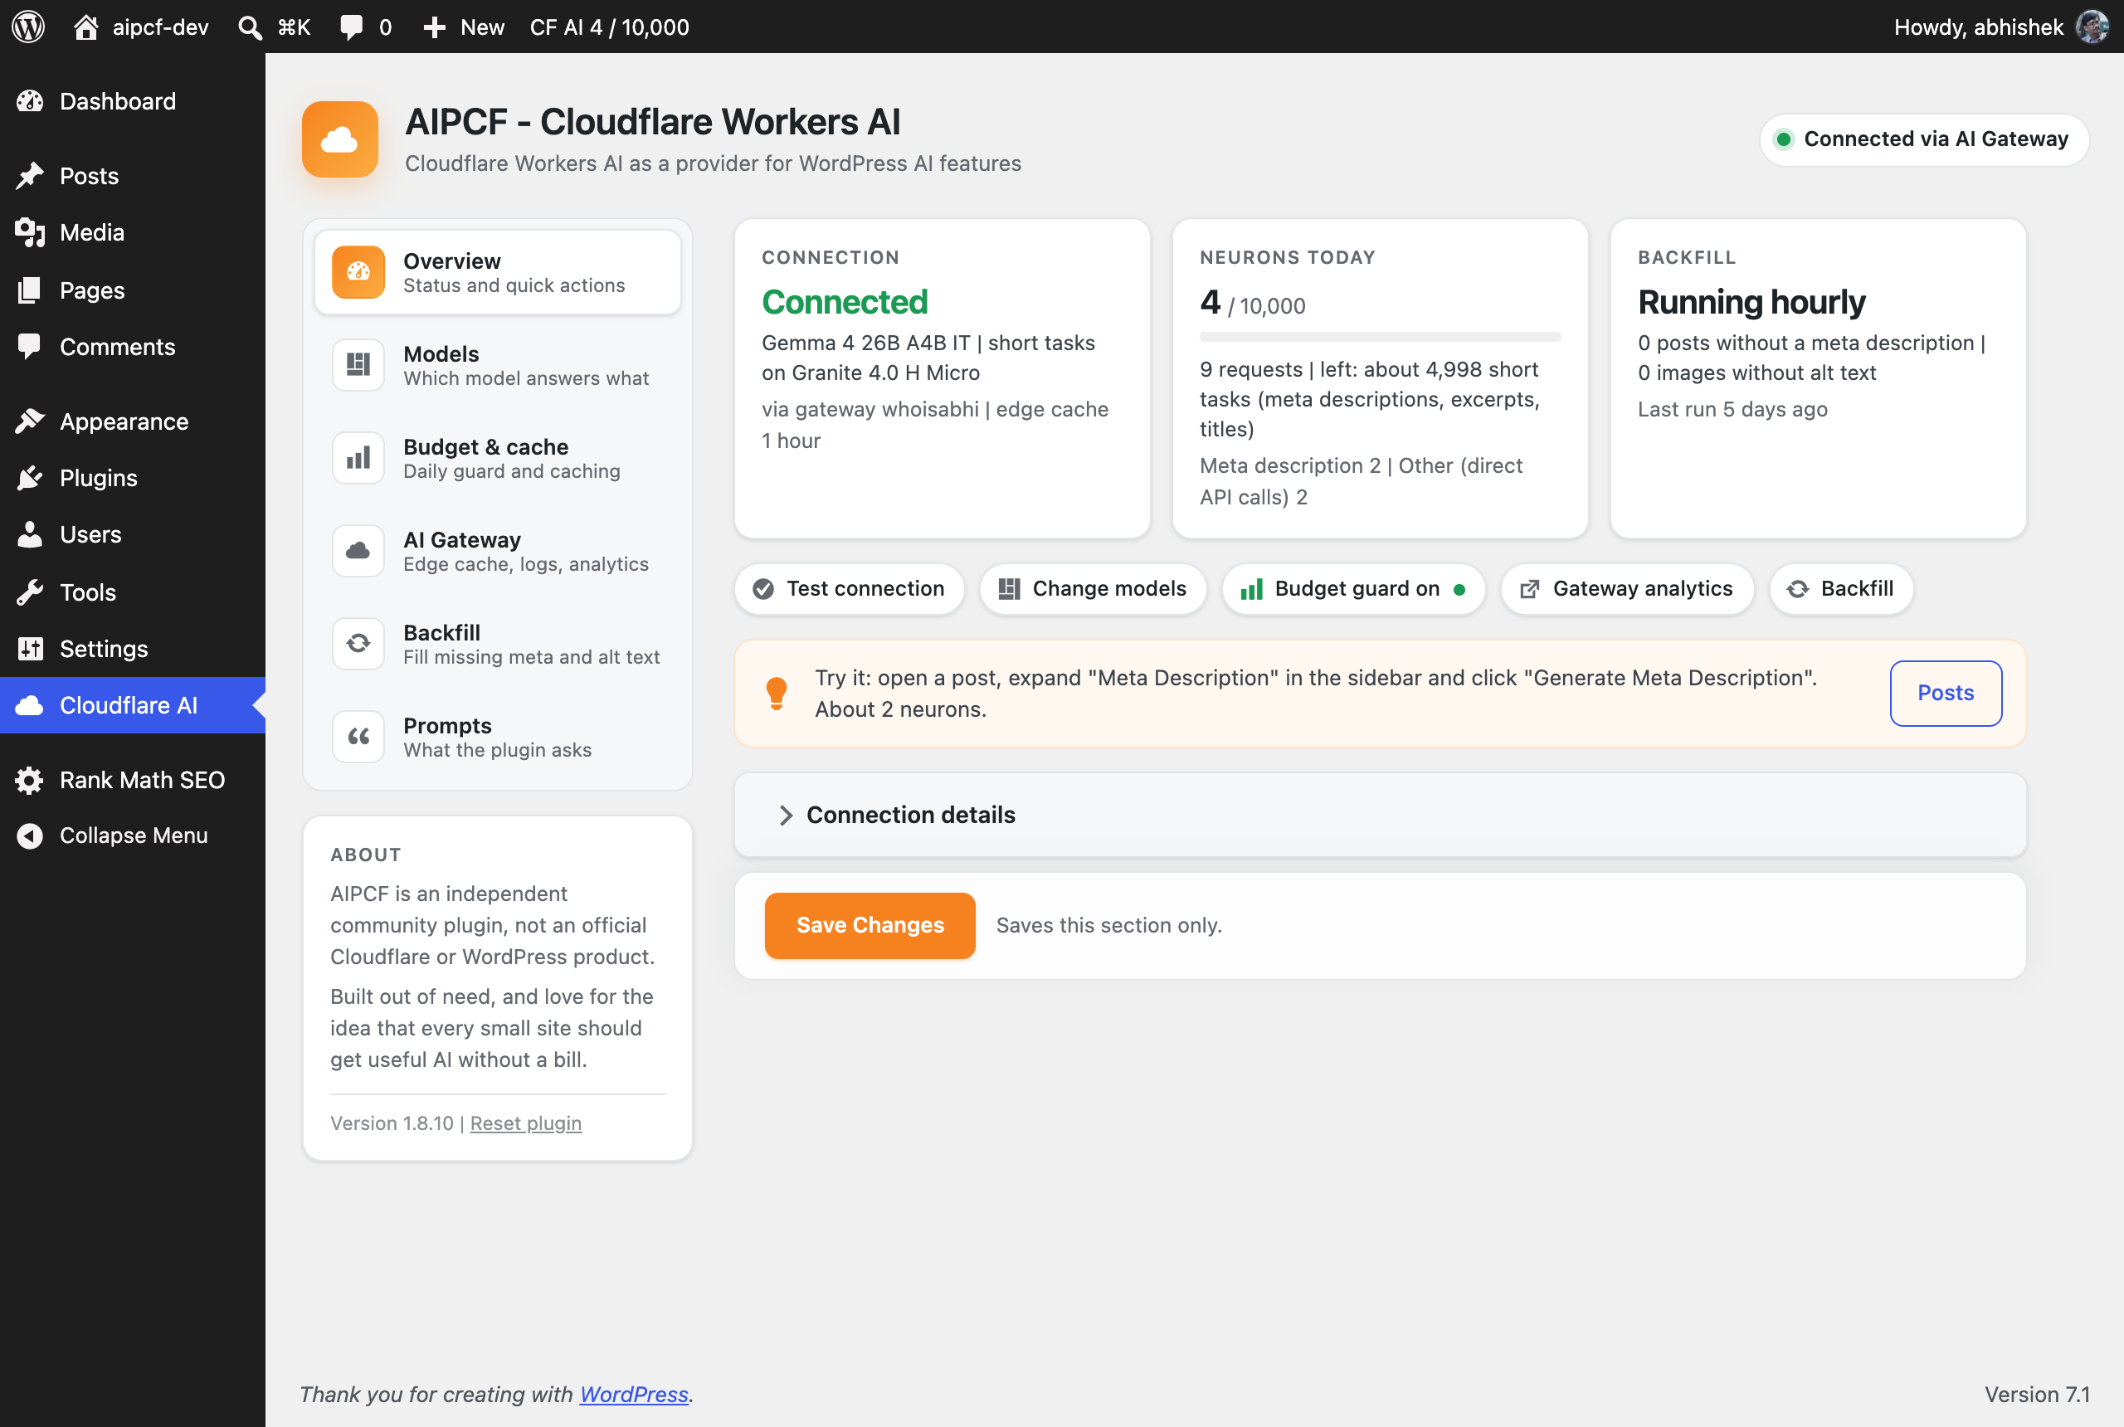Click the CF AI 4 / 10,000 counter

610,27
